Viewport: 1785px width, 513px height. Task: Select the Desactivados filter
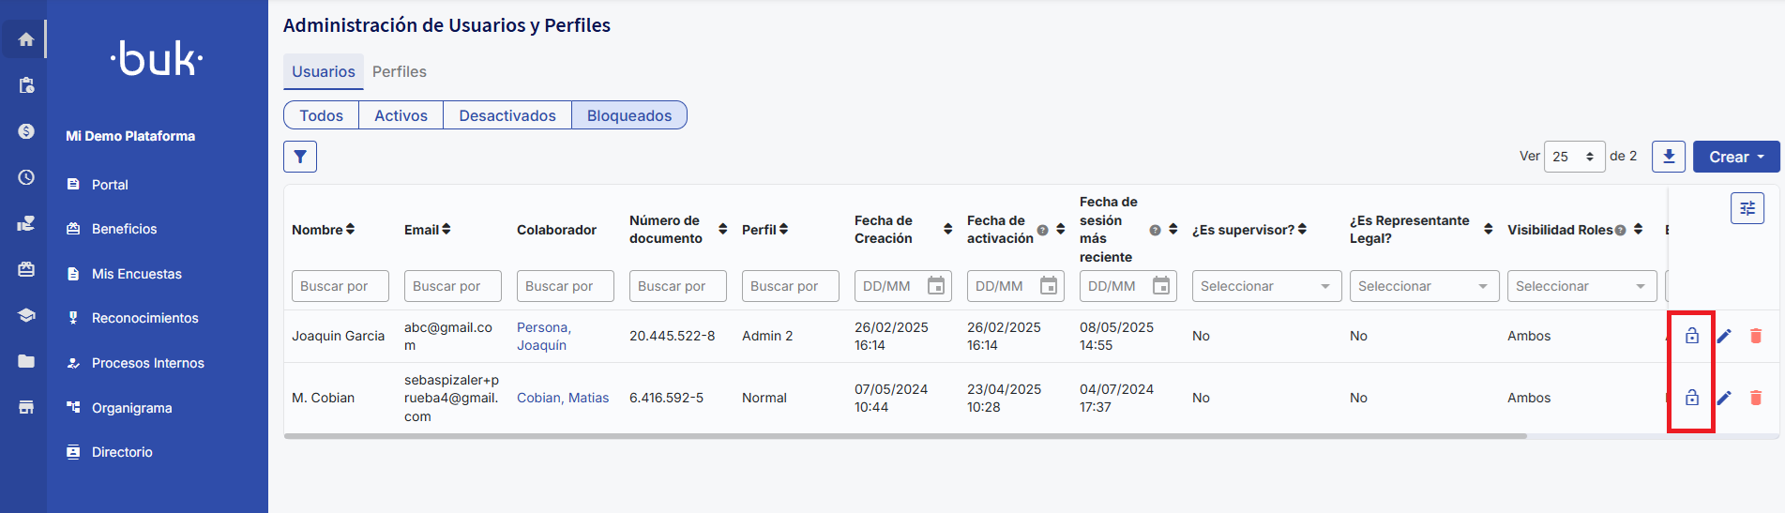pyautogui.click(x=507, y=115)
